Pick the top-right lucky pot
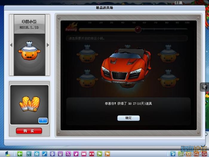 [168, 54]
